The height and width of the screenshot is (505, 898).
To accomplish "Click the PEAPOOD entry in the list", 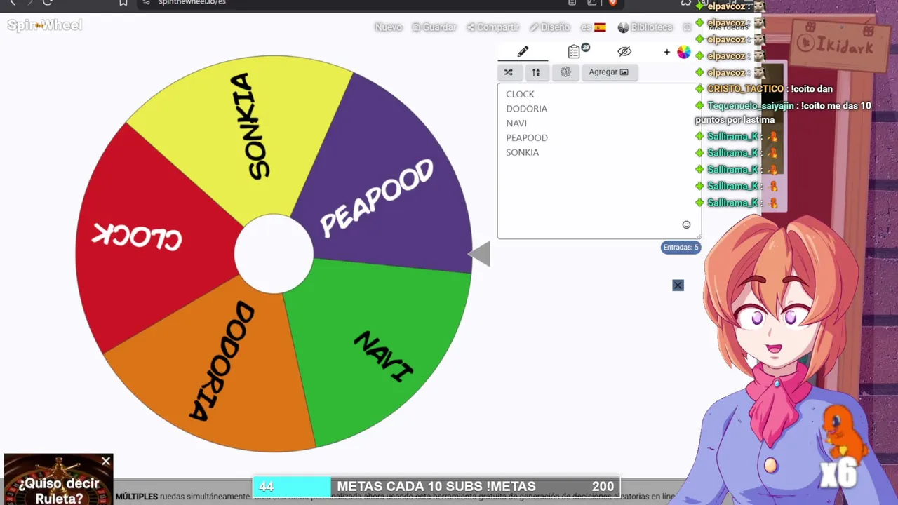I will click(527, 137).
